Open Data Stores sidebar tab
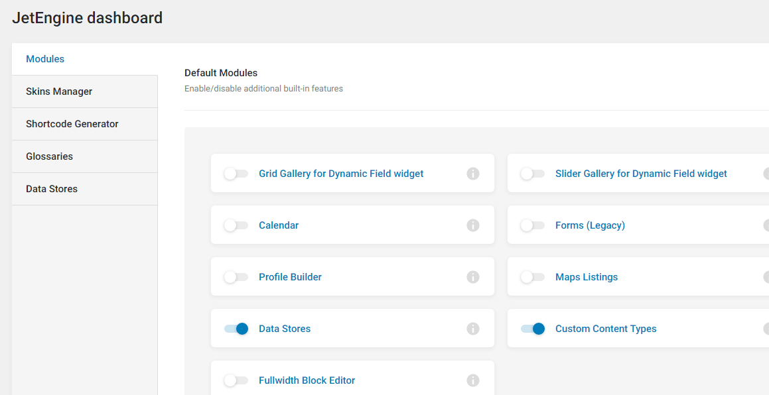The image size is (769, 395). (85, 189)
